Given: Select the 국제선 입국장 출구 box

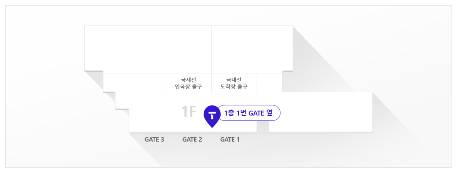Looking at the screenshot, I should point(188,83).
